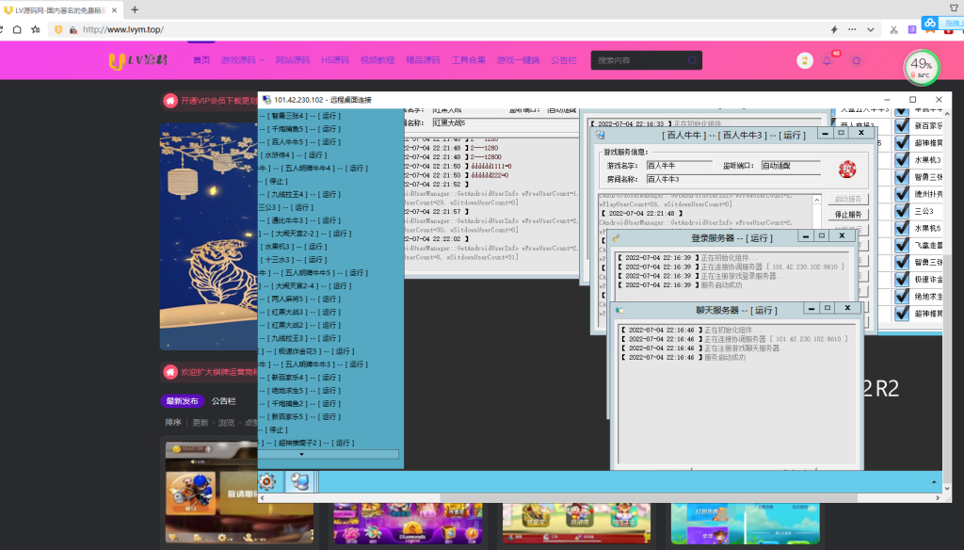This screenshot has height=550, width=964.
Task: Click the scissors icon in browser toolbar
Action: pos(893,29)
